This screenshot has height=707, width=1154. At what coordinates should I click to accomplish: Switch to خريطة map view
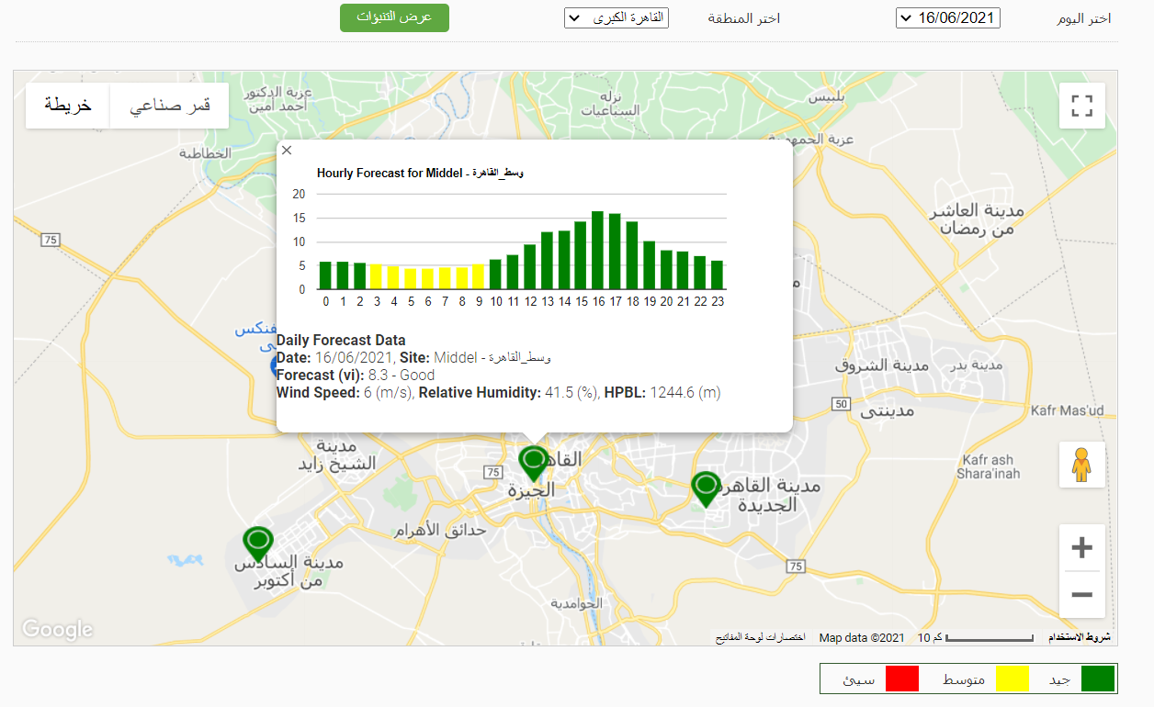68,107
